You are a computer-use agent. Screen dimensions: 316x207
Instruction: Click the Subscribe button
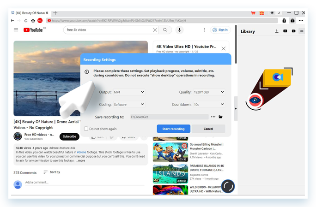[69, 136]
